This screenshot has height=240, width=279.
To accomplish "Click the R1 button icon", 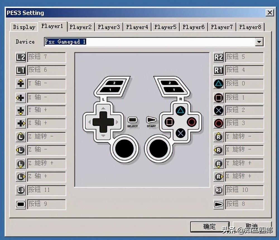I will click(218, 70).
